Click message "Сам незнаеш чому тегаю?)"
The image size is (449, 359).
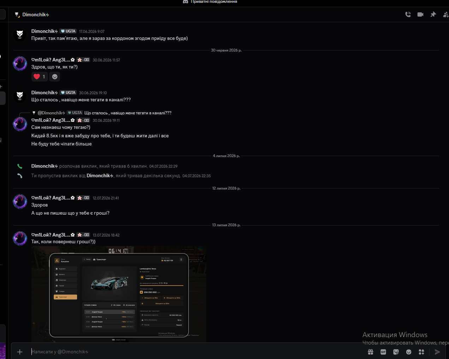tap(61, 127)
